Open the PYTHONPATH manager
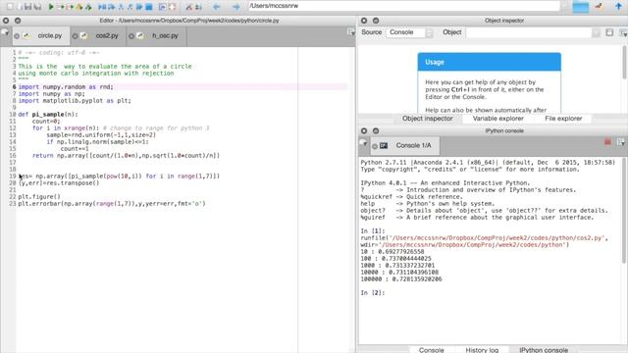Viewport: 628px width, 353px height. pos(198,7)
